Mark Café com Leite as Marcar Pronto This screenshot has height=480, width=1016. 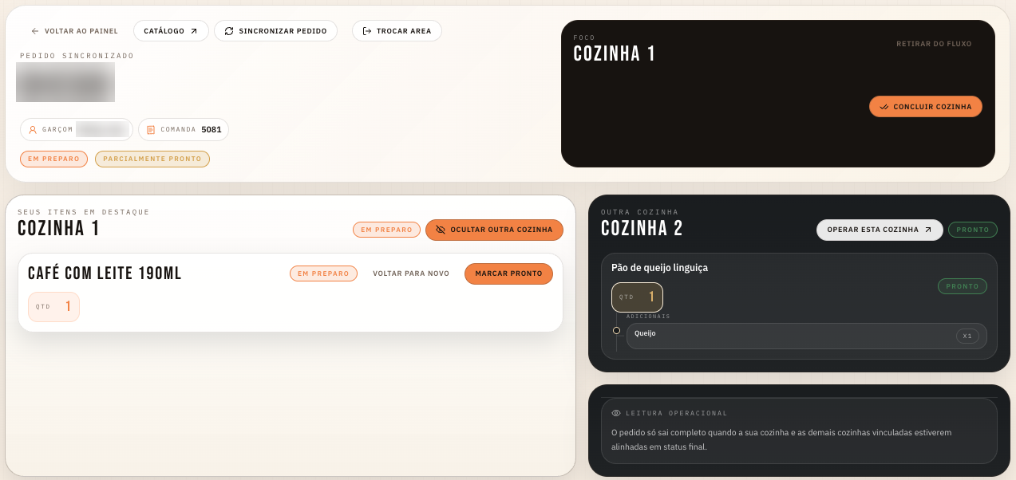508,273
